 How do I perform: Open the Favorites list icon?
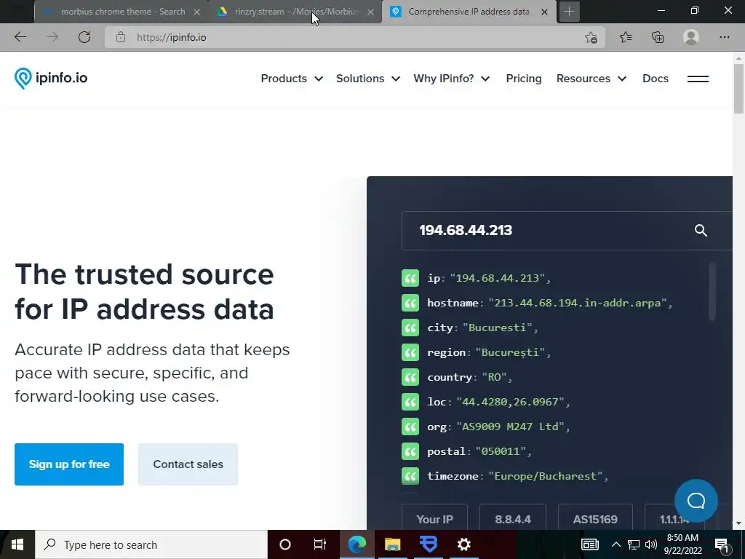tap(625, 37)
